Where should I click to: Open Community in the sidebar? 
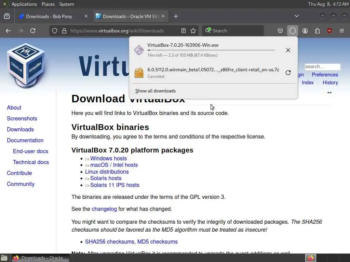(x=21, y=184)
